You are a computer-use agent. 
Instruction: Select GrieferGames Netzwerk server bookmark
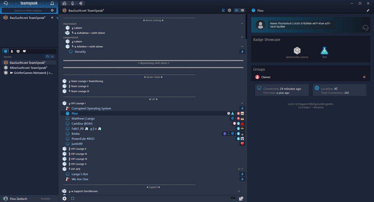[29, 73]
